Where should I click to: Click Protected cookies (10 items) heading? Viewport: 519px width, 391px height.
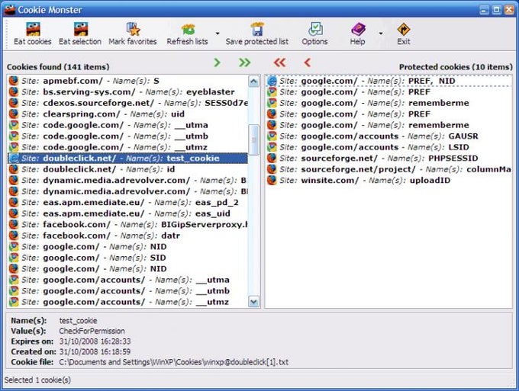pos(456,67)
